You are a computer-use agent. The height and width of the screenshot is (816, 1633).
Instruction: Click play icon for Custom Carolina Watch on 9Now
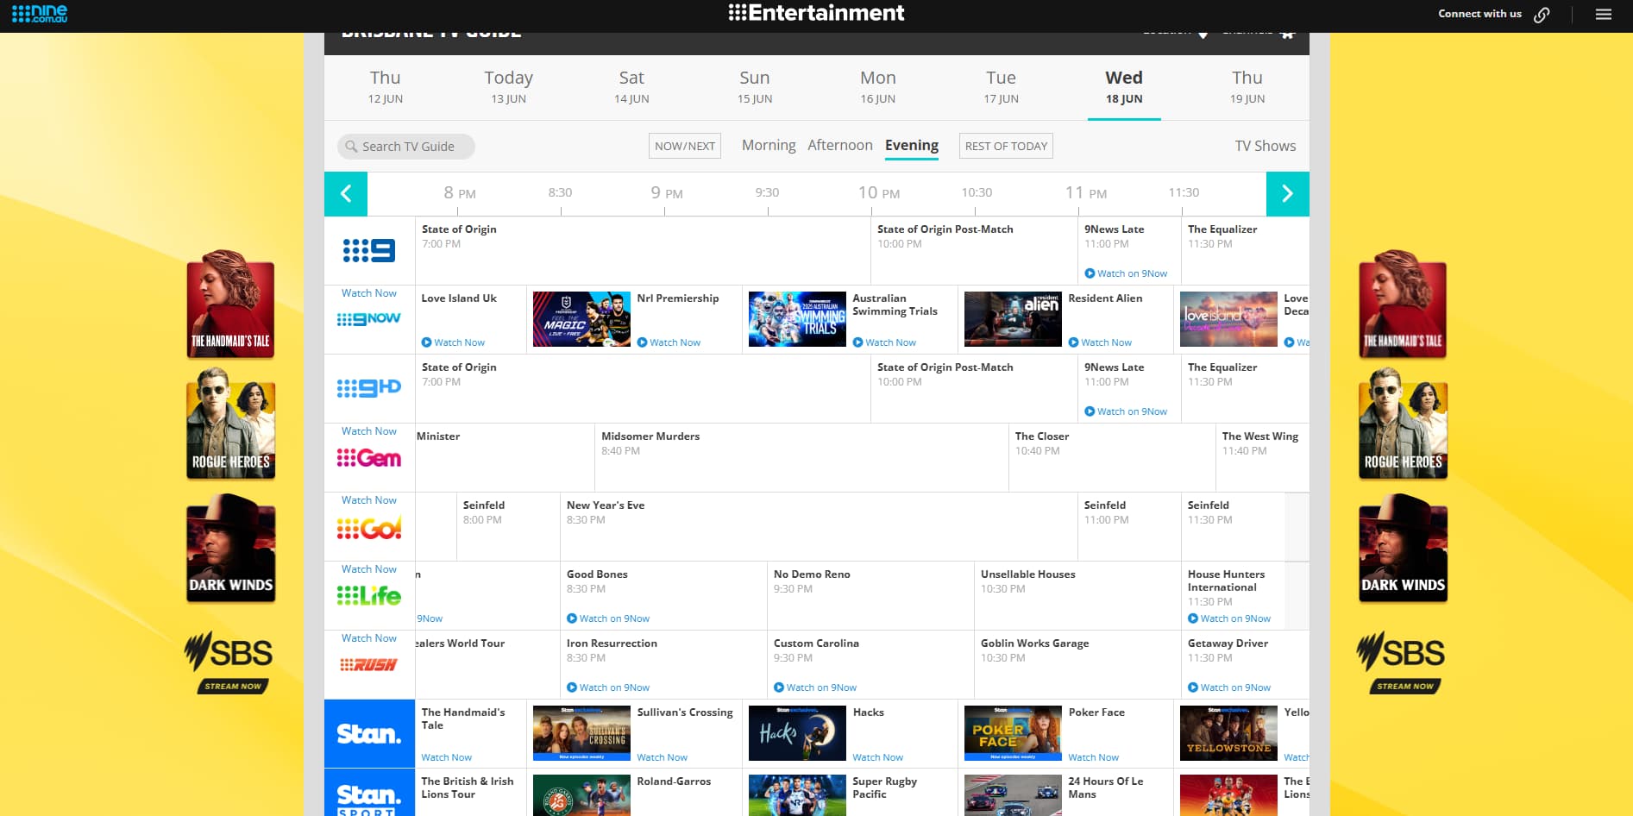point(779,687)
